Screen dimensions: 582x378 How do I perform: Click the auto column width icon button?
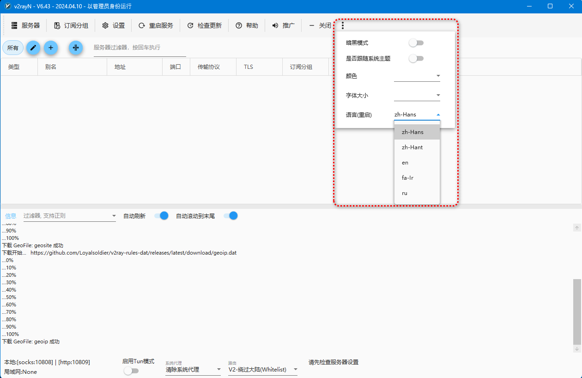[x=76, y=48]
